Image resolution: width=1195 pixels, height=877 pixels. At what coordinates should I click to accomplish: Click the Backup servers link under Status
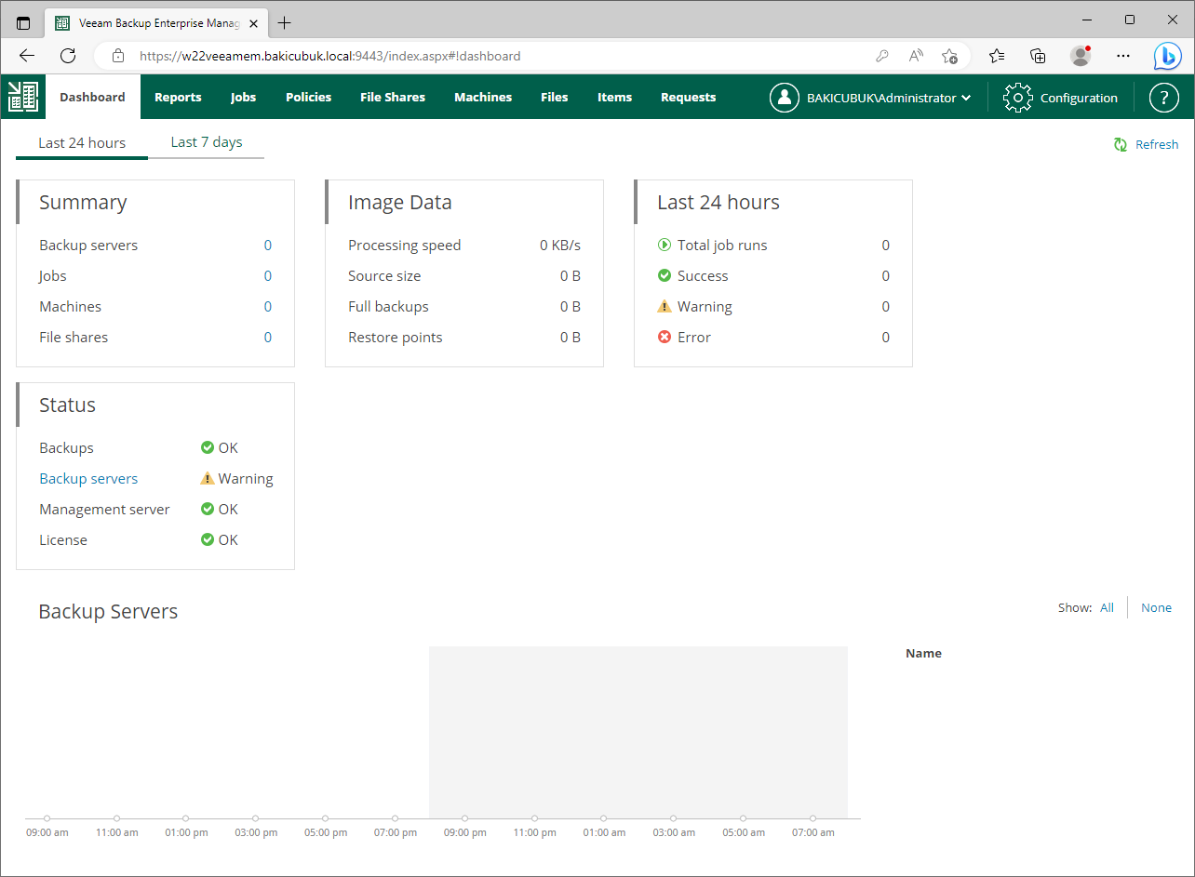(x=88, y=479)
